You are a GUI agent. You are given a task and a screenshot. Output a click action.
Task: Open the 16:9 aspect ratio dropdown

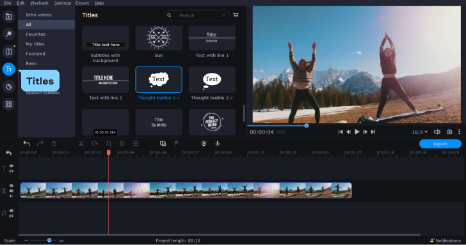tap(420, 132)
